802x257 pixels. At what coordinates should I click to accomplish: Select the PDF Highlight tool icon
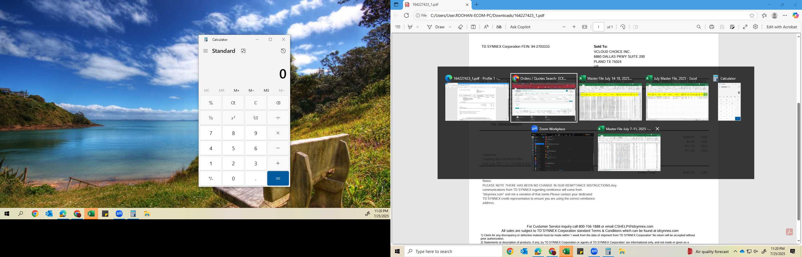(x=410, y=27)
